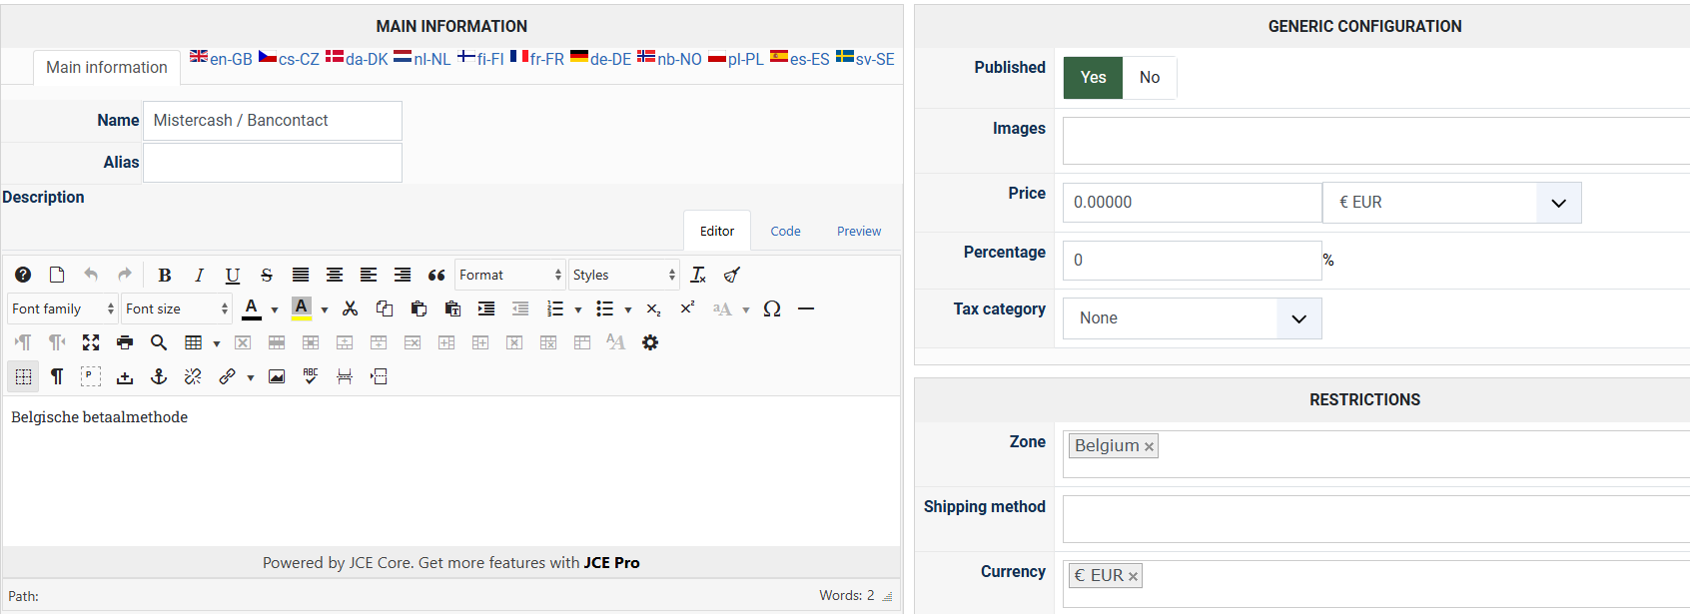Click the new document icon

57,275
